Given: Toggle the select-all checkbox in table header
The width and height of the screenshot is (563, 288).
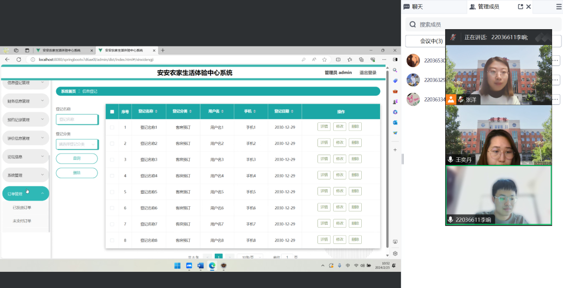Looking at the screenshot, I should pos(112,111).
